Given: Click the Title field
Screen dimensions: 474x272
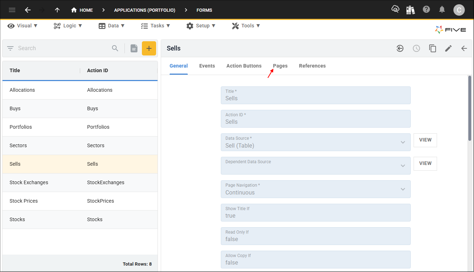Looking at the screenshot, I should (x=315, y=95).
